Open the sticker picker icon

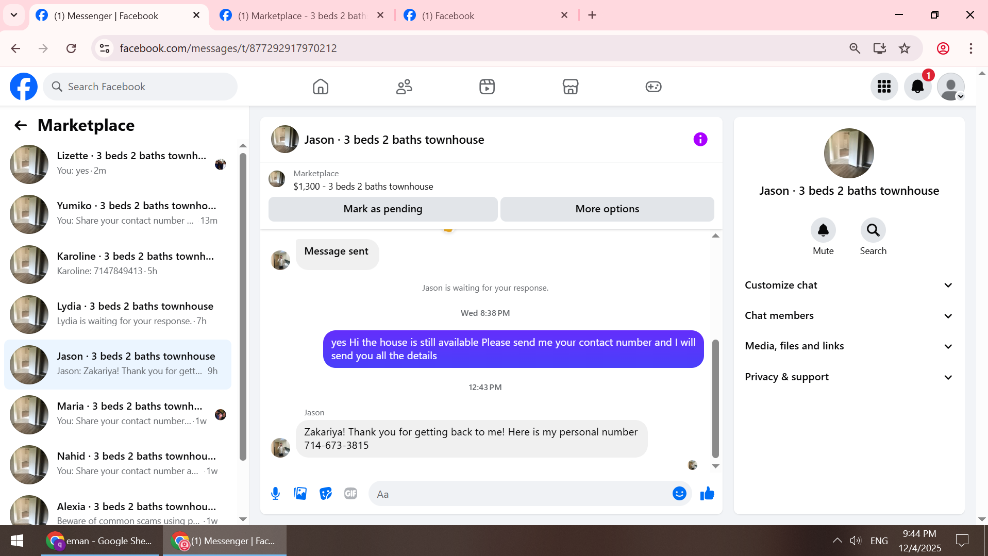point(326,494)
